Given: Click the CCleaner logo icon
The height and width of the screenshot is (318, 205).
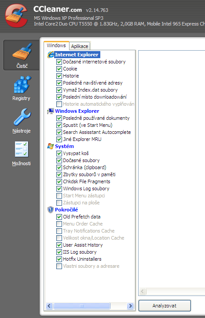Looking at the screenshot, I should (16, 16).
